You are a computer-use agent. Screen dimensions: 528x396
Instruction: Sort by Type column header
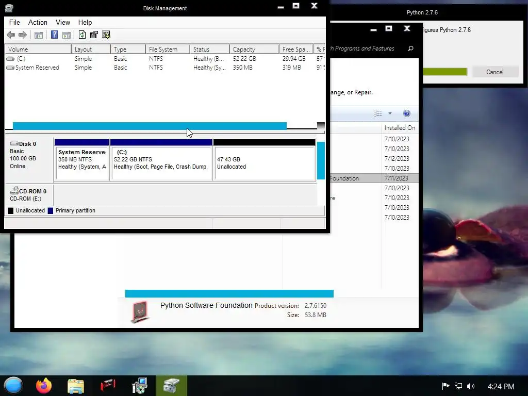coord(128,49)
